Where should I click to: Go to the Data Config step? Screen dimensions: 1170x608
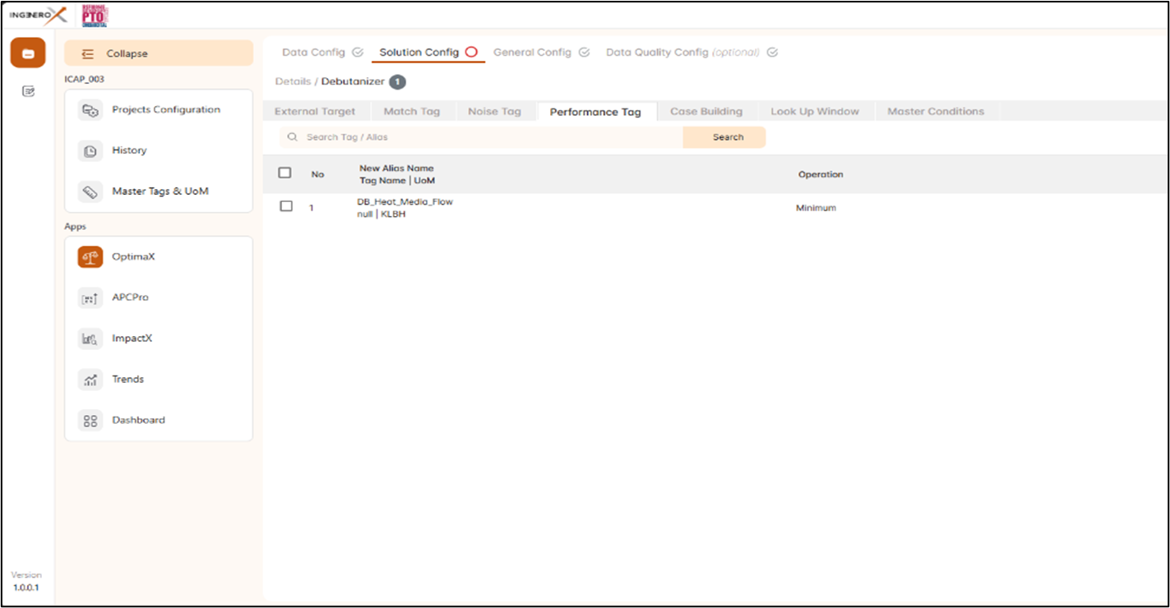coord(314,53)
